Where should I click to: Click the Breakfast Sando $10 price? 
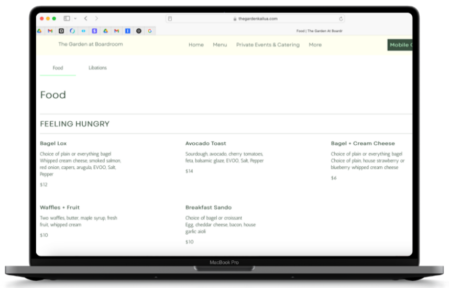pyautogui.click(x=189, y=242)
